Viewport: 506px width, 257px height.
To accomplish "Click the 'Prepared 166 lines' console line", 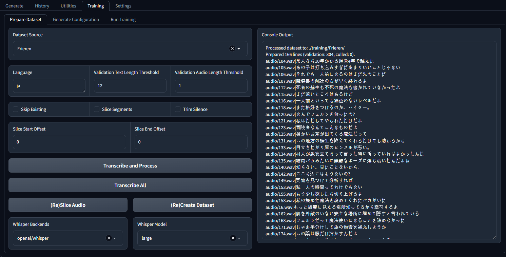I will pyautogui.click(x=310, y=54).
